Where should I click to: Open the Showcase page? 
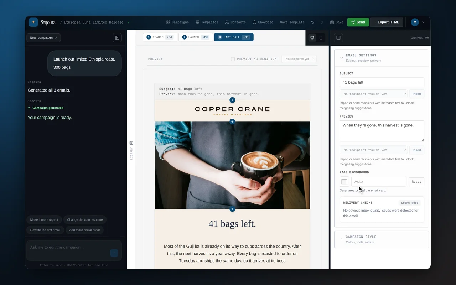tap(263, 22)
